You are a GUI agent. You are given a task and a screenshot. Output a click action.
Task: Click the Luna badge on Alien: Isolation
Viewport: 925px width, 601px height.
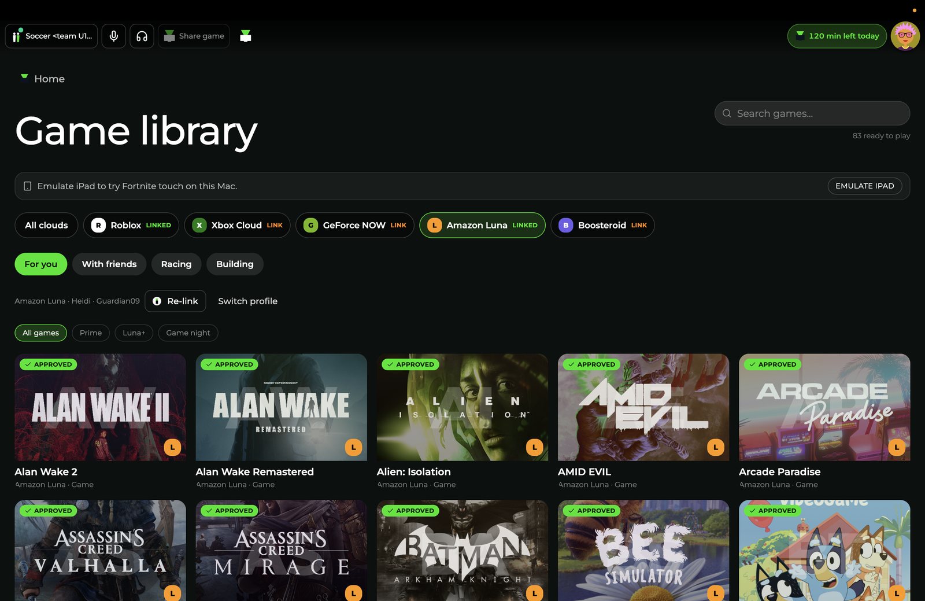pyautogui.click(x=534, y=447)
